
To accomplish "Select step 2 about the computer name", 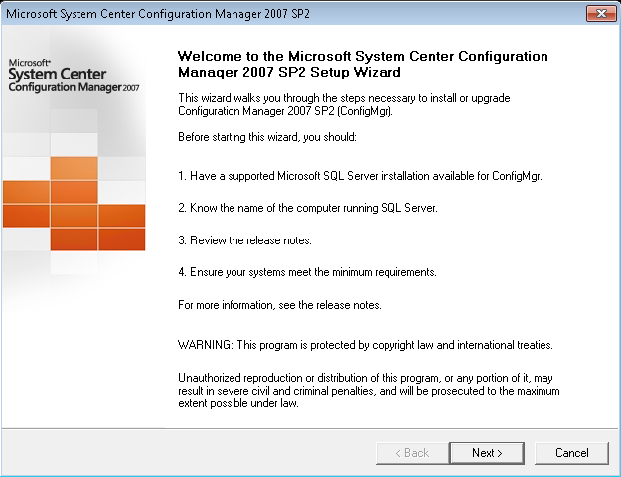I will (308, 208).
